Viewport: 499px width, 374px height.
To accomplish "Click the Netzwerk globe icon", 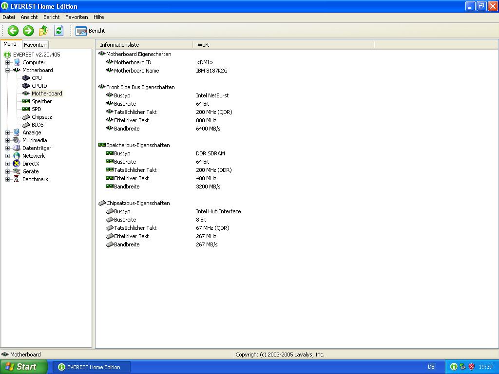I will [17, 156].
